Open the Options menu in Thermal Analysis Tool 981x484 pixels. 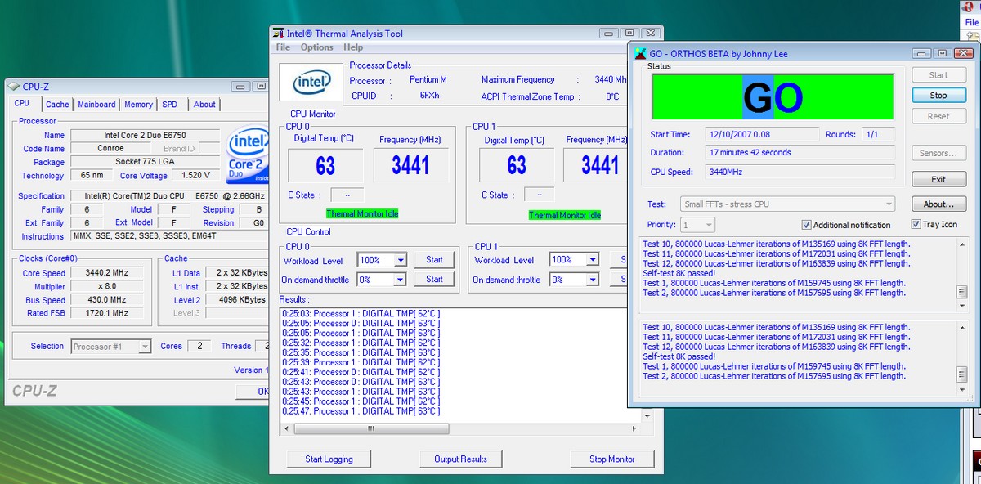[x=316, y=47]
